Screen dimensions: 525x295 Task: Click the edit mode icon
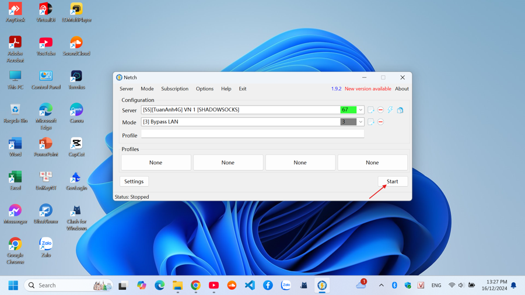point(371,122)
